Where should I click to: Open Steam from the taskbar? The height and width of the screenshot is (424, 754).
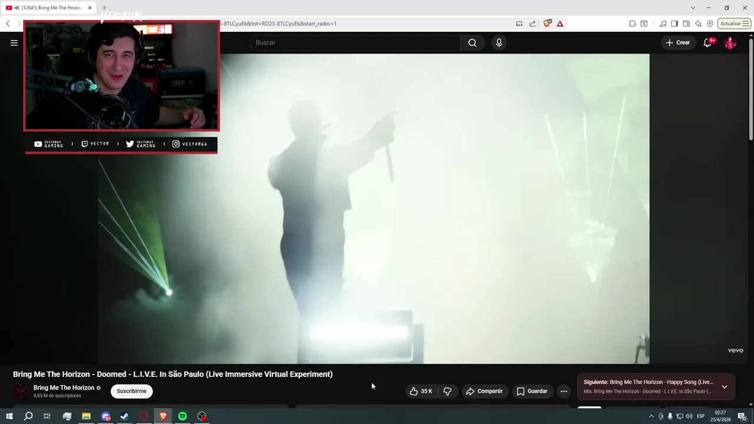pos(125,416)
